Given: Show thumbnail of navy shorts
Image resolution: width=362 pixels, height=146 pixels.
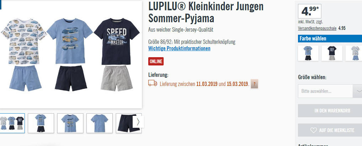Looking at the screenshot, I should [127, 123].
